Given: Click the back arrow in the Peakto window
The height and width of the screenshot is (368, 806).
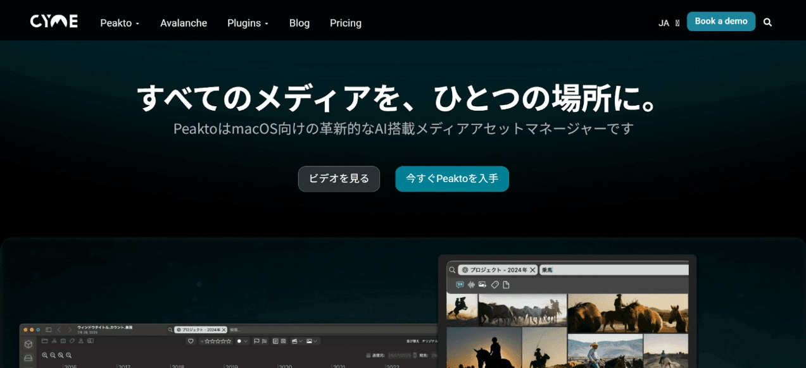Looking at the screenshot, I should tap(59, 330).
